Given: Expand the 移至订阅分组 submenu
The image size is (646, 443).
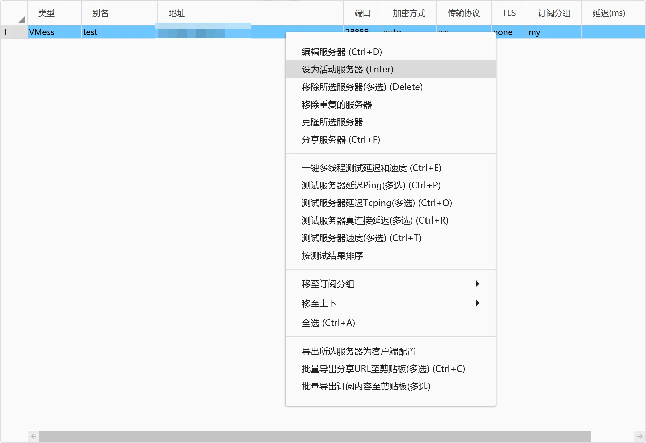Looking at the screenshot, I should tap(390, 284).
